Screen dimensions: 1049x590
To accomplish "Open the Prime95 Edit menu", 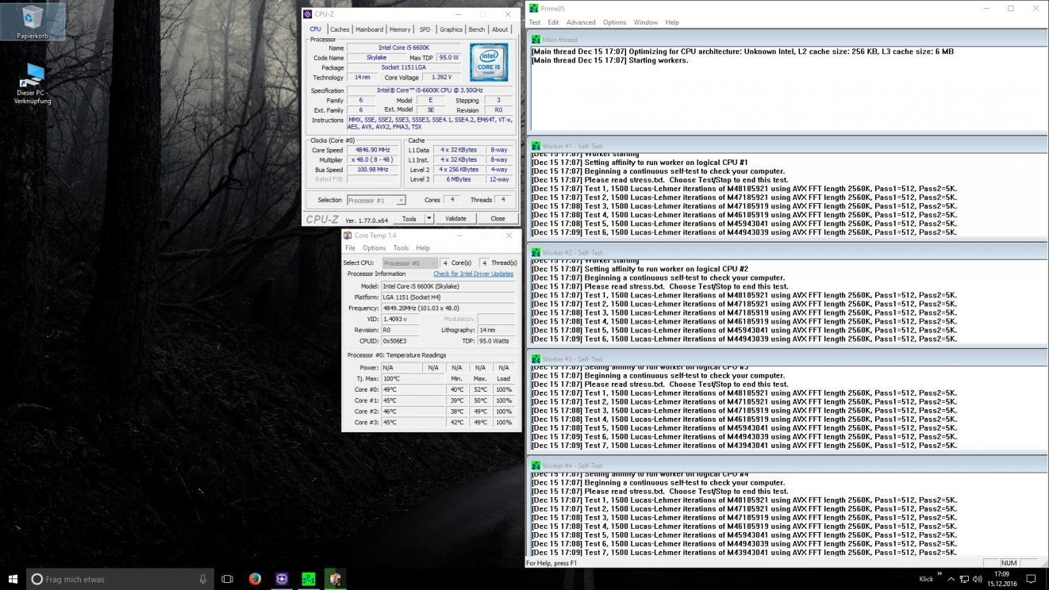I will pos(553,22).
